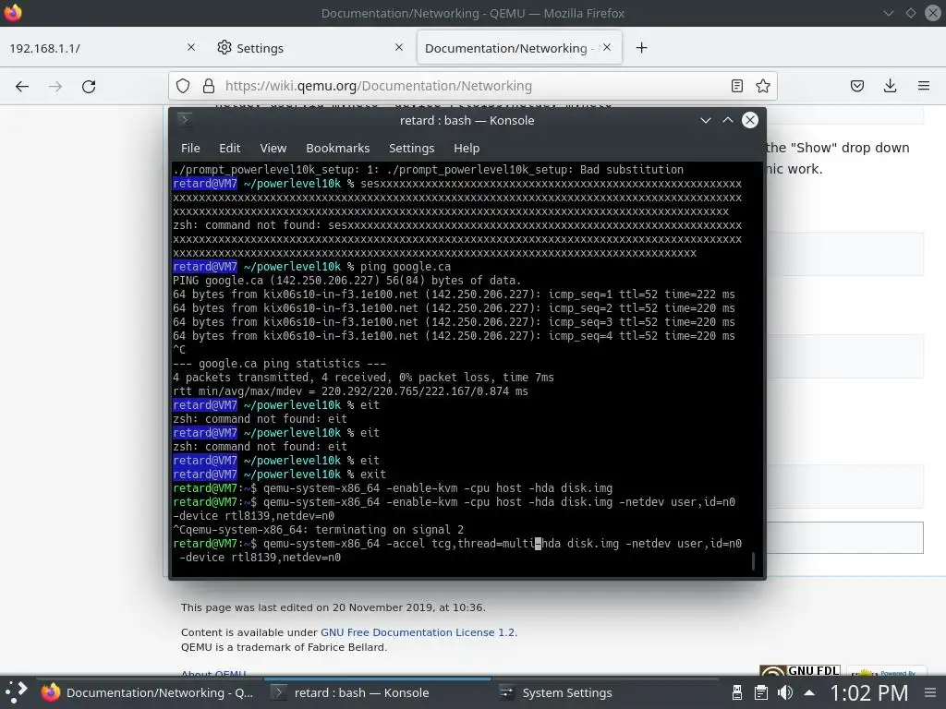Open the volume control tray icon
Image resolution: width=946 pixels, height=709 pixels.
(785, 692)
